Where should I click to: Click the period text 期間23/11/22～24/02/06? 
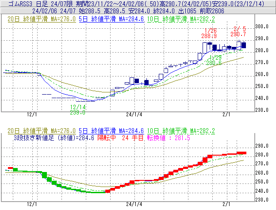[110, 4]
